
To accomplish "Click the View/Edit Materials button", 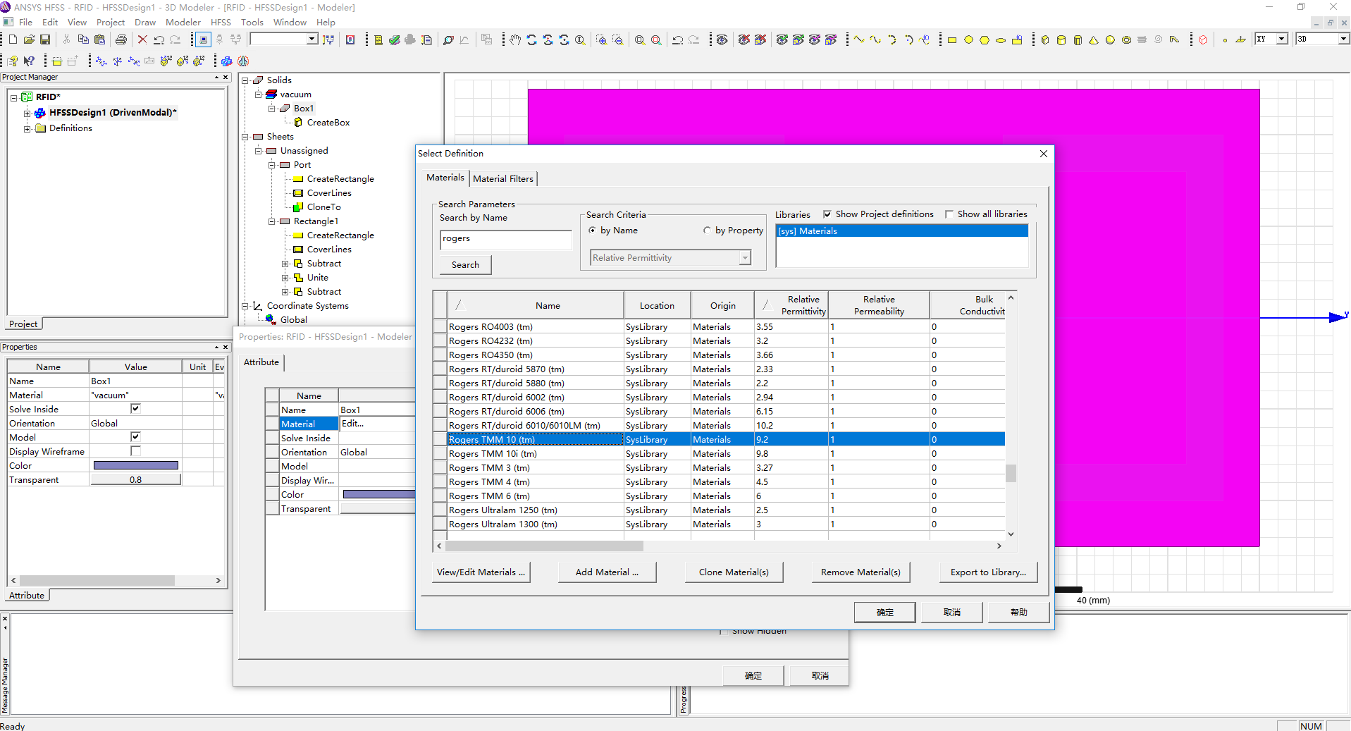I will pyautogui.click(x=481, y=572).
